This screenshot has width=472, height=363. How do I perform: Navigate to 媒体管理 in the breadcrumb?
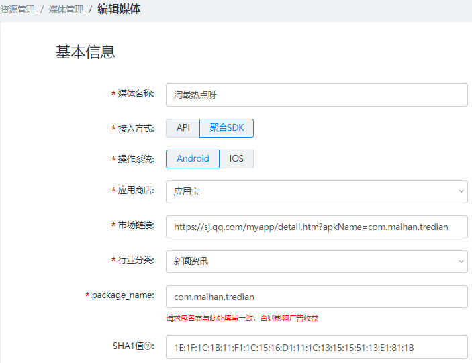click(66, 9)
